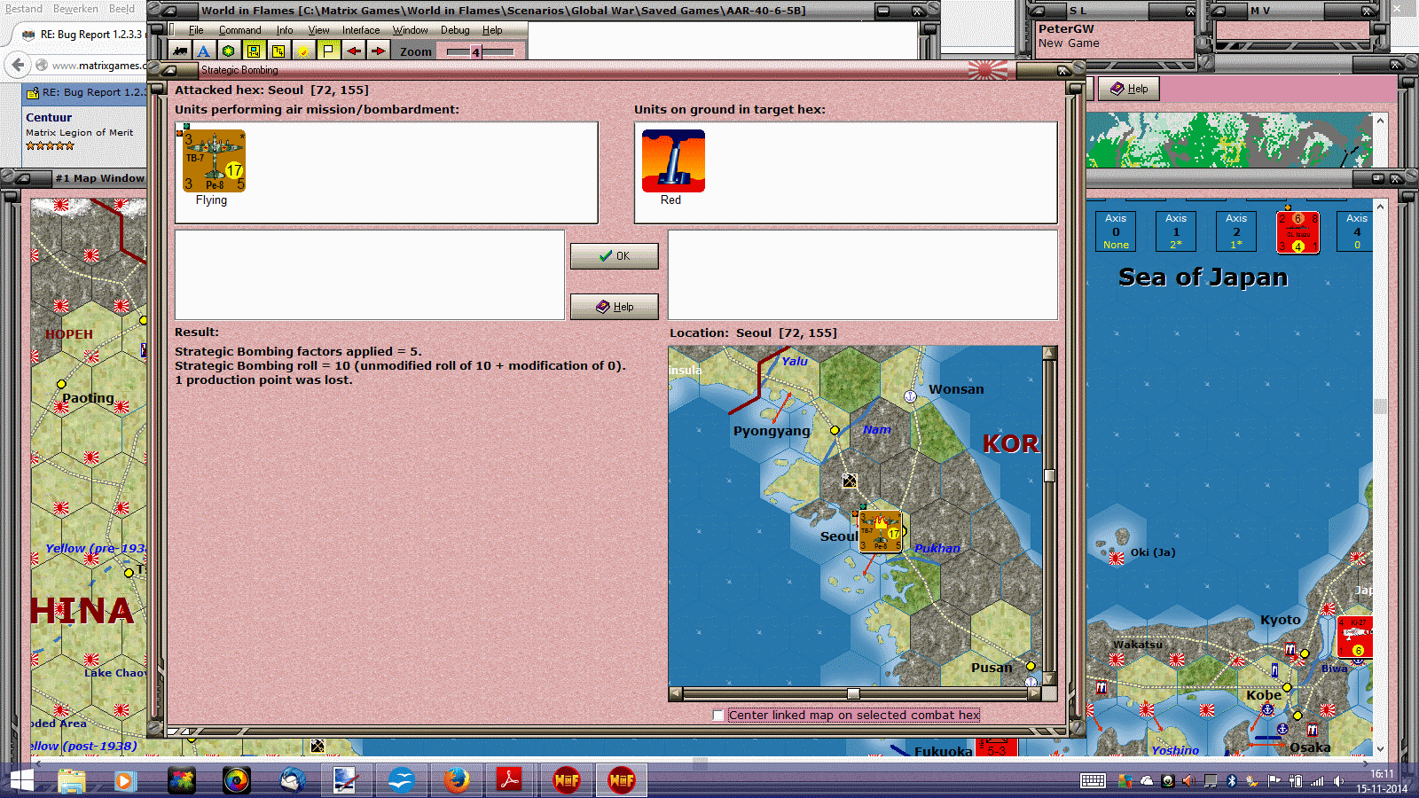Open the Beeld menu in browser
This screenshot has height=798, width=1419.
[122, 9]
